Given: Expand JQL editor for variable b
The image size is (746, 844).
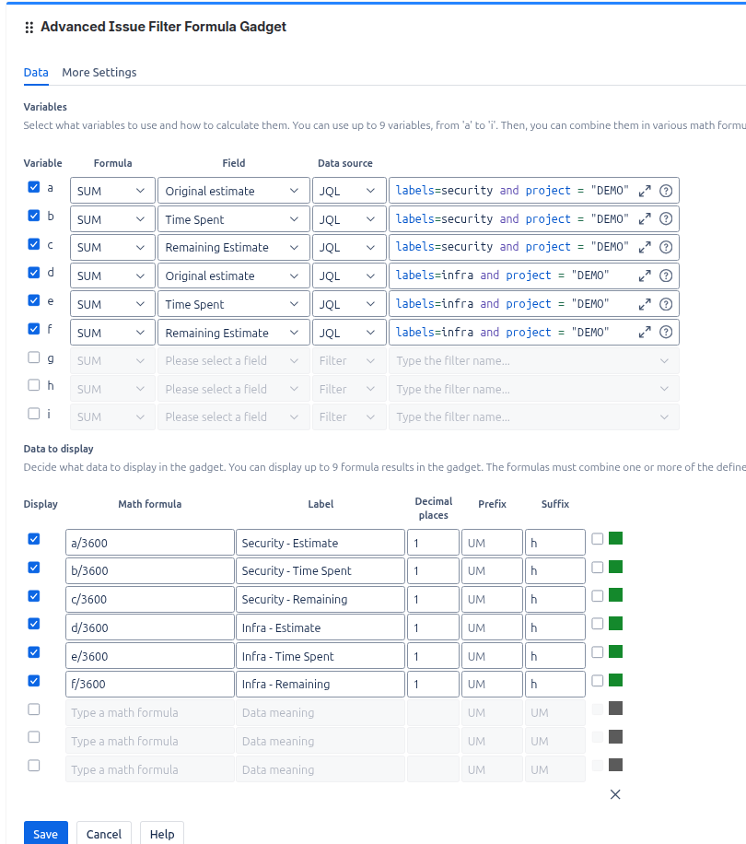Looking at the screenshot, I should pos(645,219).
